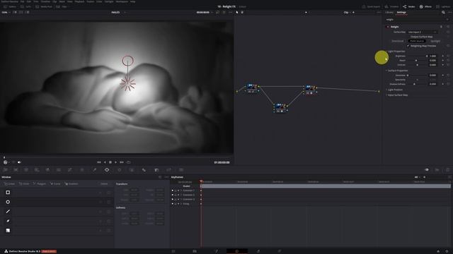The image size is (453, 254).
Task: Open the Keyframes All mode dropdown
Action: [x=417, y=177]
